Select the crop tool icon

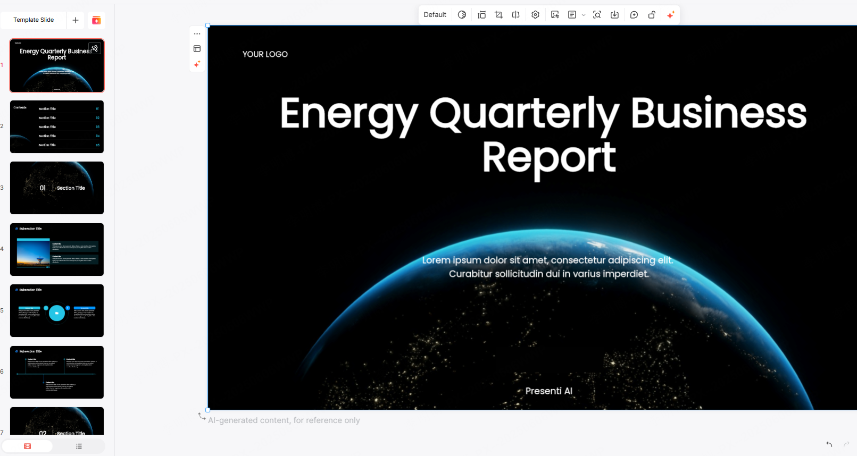498,15
